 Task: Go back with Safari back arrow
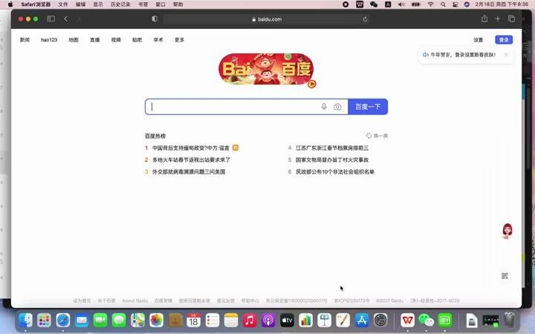click(x=66, y=19)
